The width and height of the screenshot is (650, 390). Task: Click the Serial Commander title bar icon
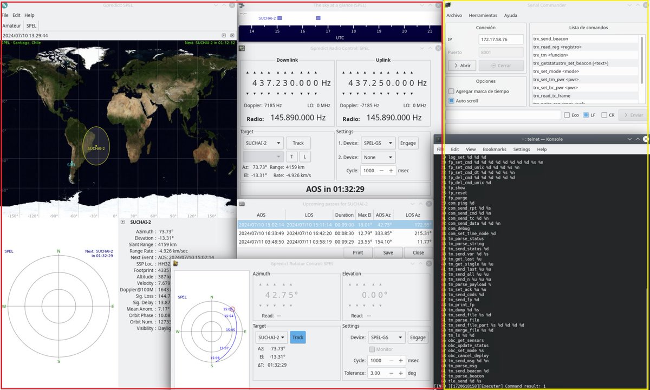tap(448, 5)
